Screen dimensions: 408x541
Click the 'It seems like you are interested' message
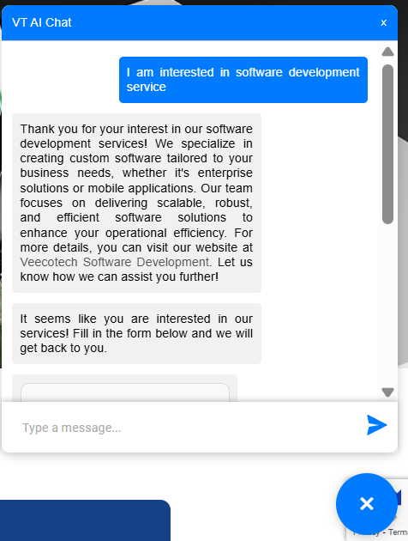click(136, 333)
